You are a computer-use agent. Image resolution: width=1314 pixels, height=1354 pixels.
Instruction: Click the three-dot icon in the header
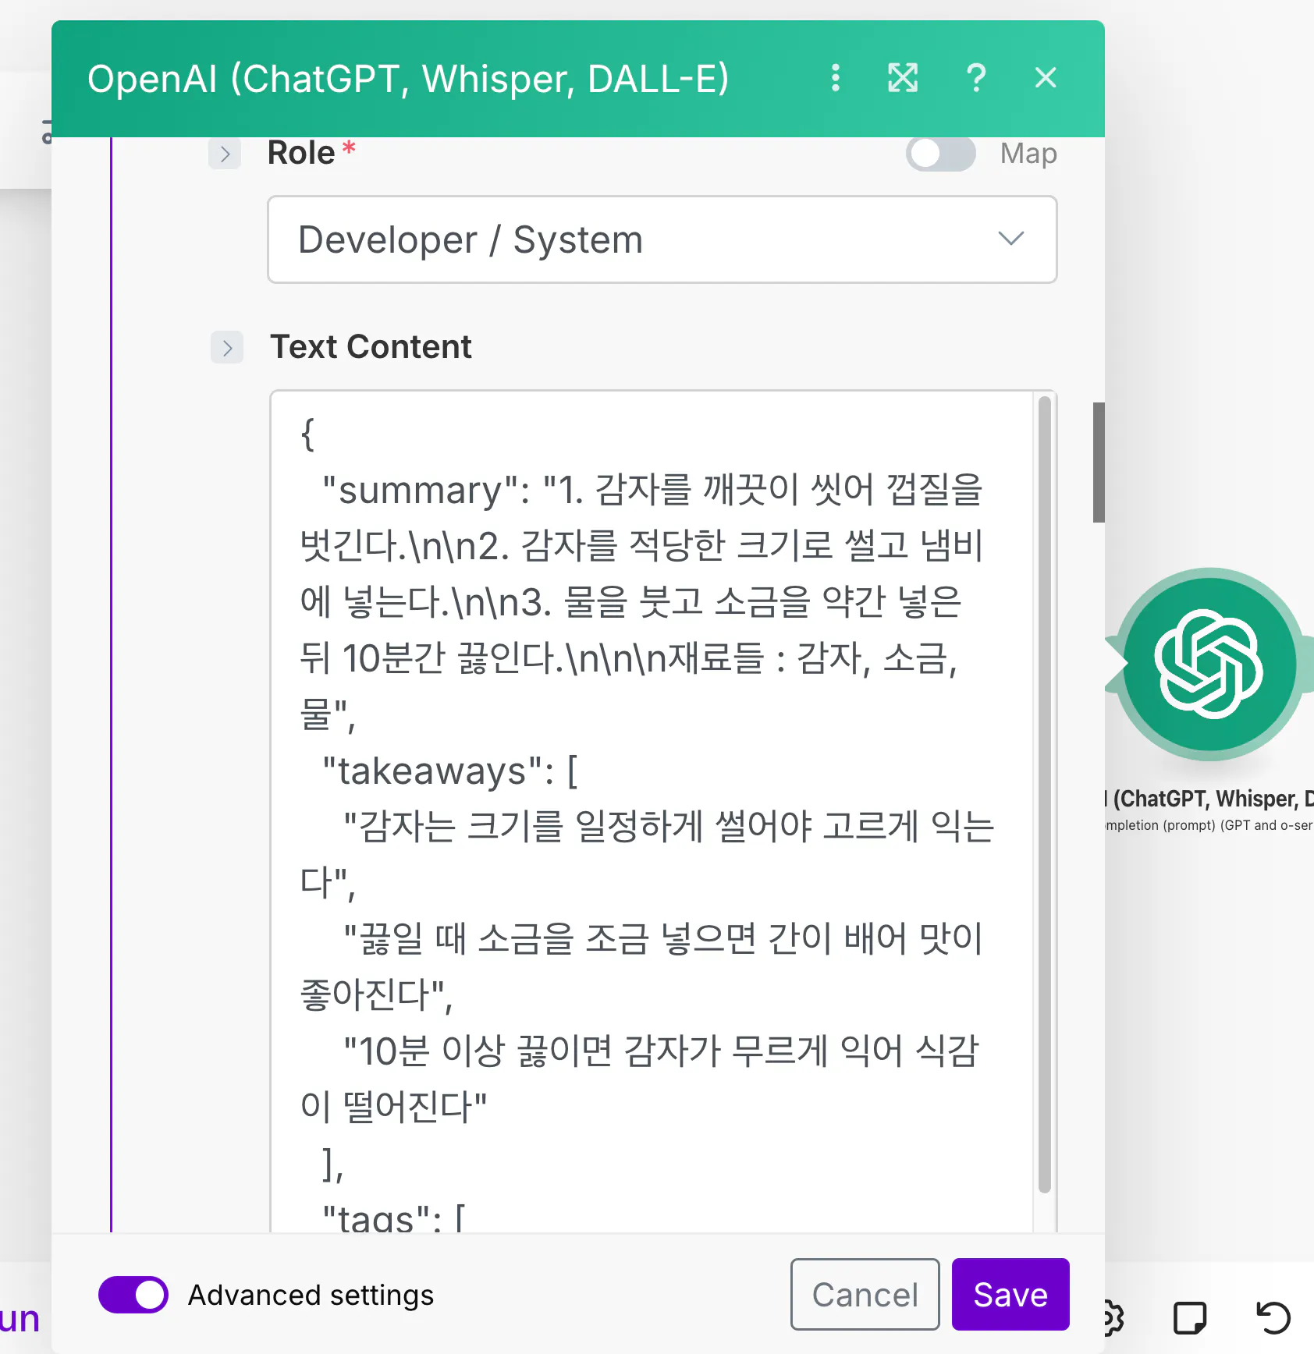coord(836,78)
